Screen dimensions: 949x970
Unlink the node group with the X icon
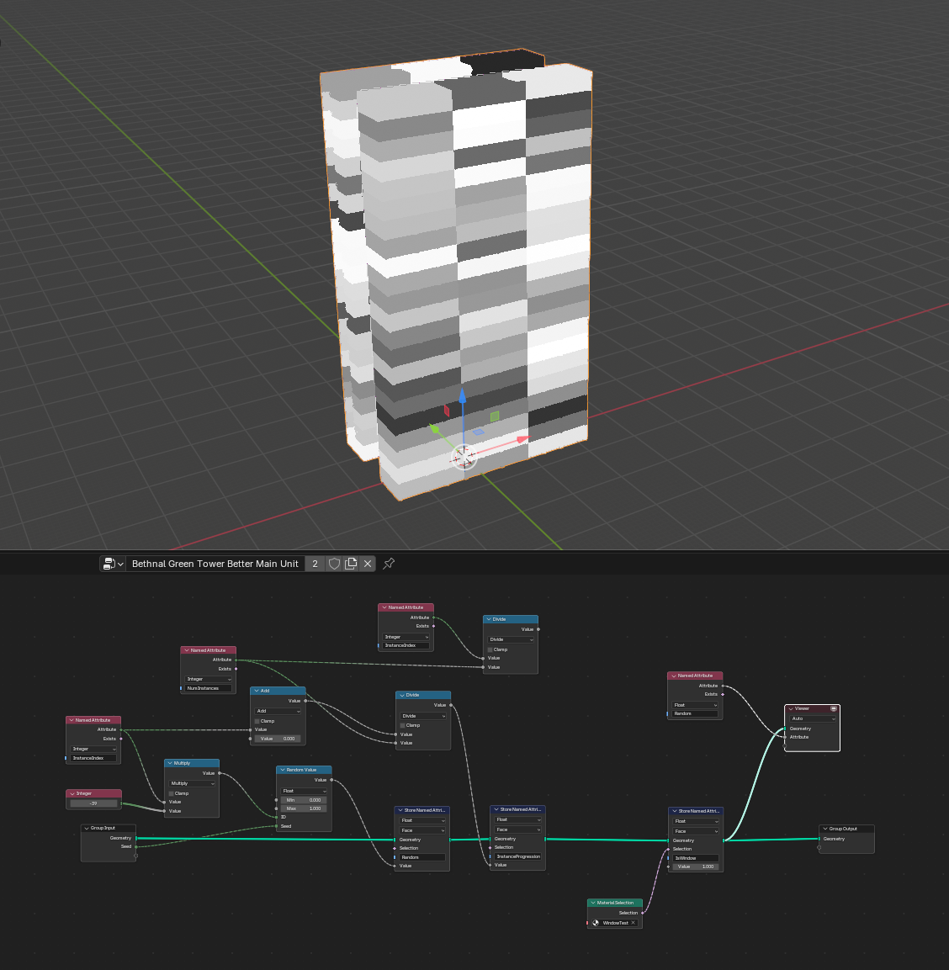pyautogui.click(x=368, y=564)
